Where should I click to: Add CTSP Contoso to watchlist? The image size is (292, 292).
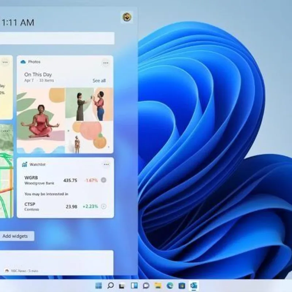(104, 206)
